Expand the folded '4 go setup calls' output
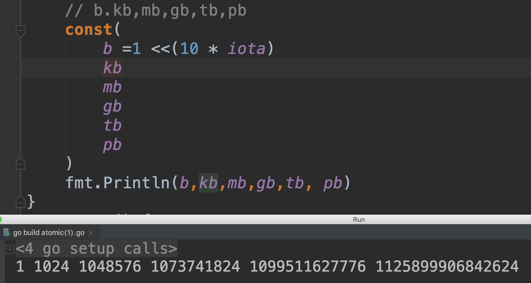 coord(10,249)
